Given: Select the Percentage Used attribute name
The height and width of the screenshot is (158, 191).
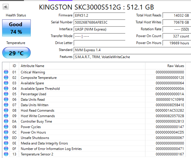Looking at the screenshot, I should point(33,94).
